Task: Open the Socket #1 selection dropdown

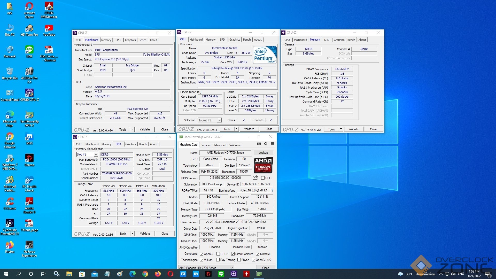Action: pyautogui.click(x=219, y=120)
